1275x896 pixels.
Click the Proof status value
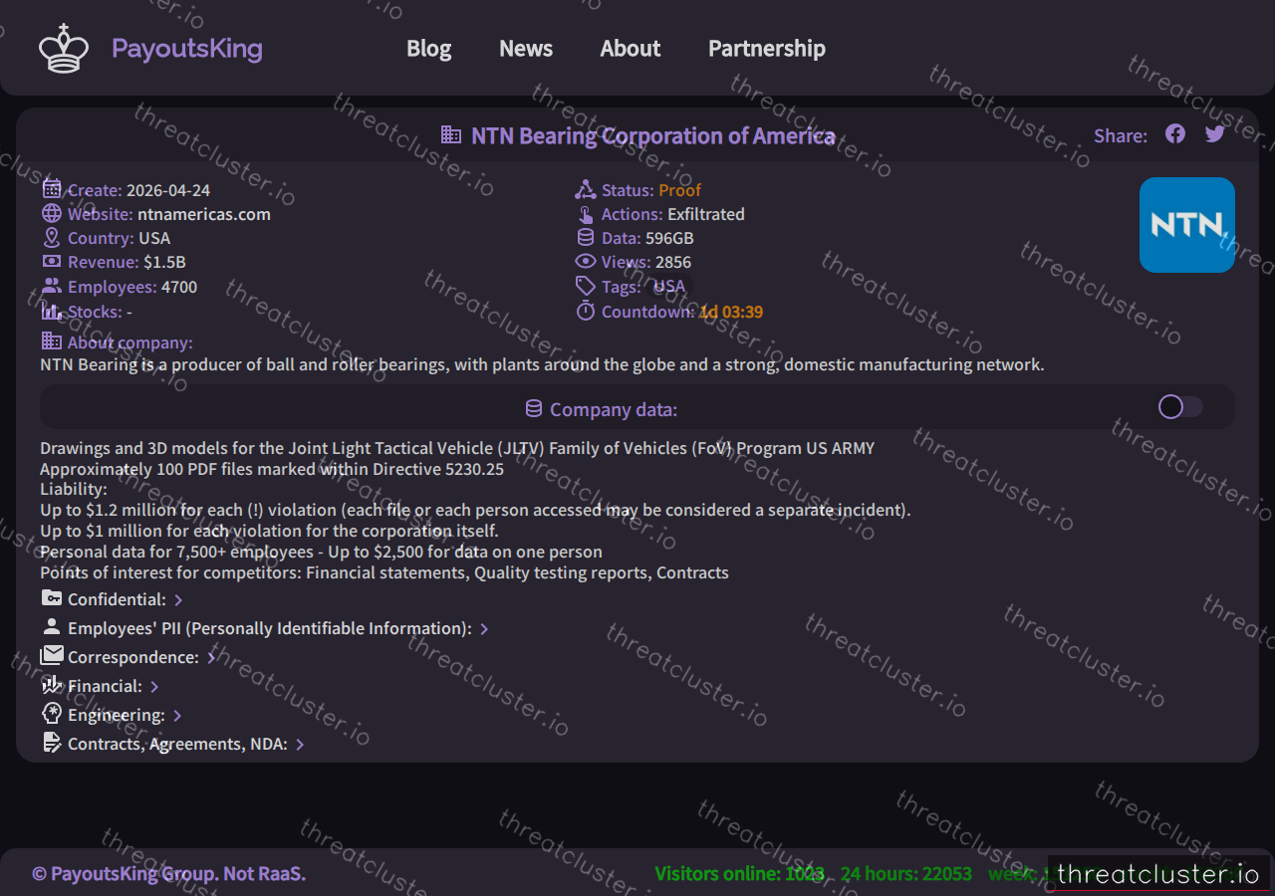pos(680,190)
